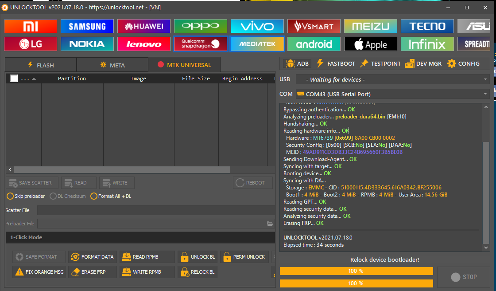This screenshot has height=291, width=496.
Task: Toggle the select-all partitions checkbox
Action: (x=14, y=79)
